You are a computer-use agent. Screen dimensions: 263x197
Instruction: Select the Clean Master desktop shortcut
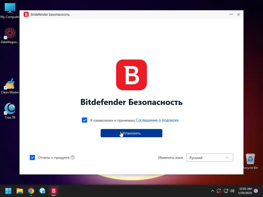(10, 86)
